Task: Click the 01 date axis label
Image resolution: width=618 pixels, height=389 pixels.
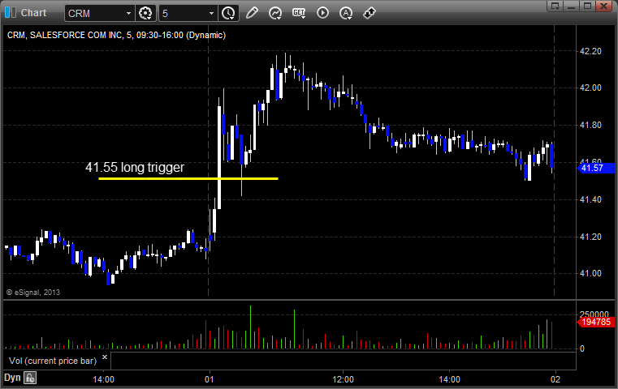Action: (210, 379)
